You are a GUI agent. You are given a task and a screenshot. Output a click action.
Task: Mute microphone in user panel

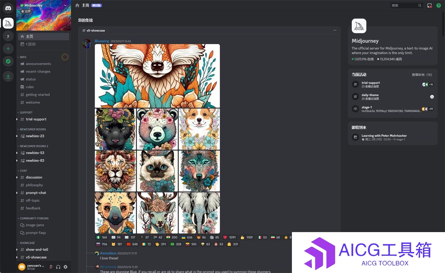point(51,267)
